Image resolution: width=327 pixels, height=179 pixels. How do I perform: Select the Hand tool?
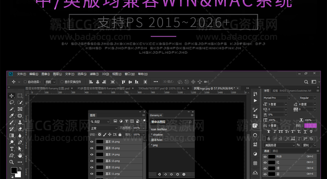20,155
